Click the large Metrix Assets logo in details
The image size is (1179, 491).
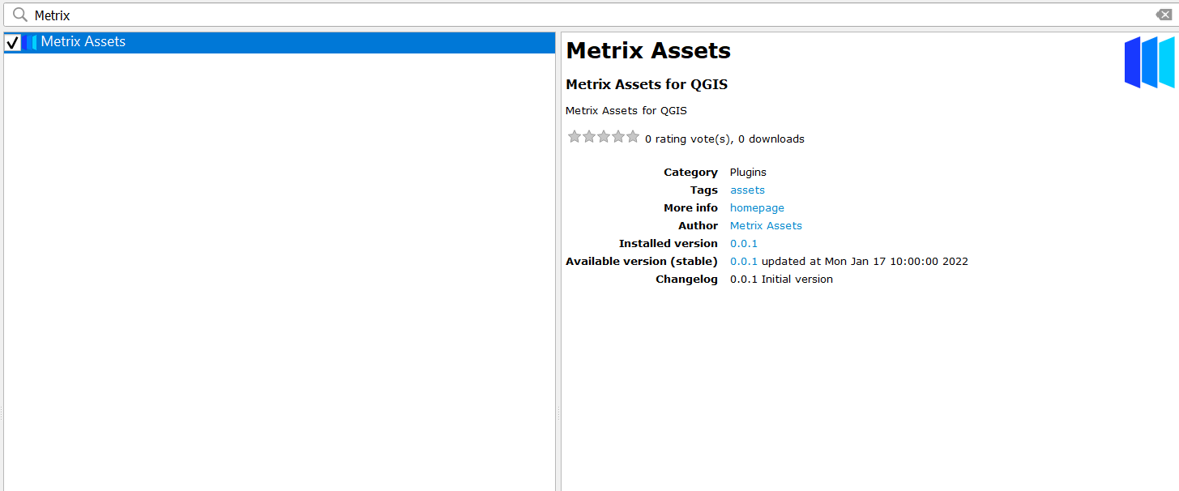tap(1149, 62)
